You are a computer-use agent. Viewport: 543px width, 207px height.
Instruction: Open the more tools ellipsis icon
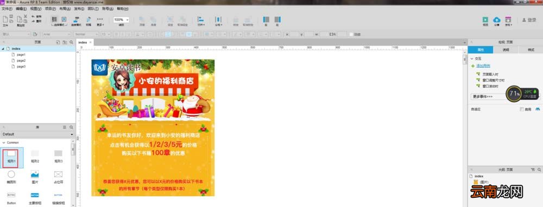coord(100,19)
